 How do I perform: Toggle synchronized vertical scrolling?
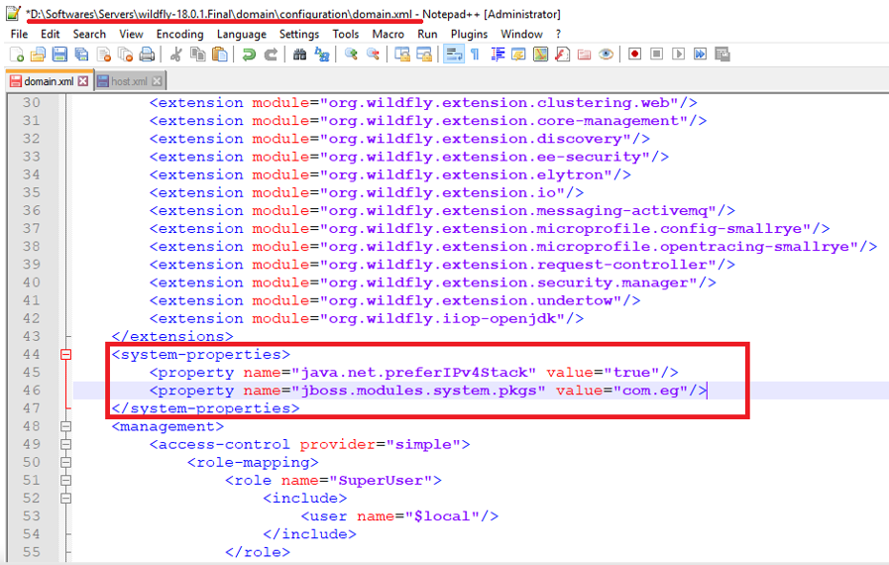tap(402, 55)
